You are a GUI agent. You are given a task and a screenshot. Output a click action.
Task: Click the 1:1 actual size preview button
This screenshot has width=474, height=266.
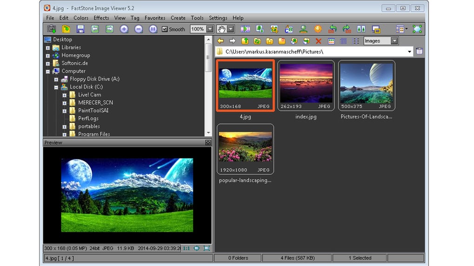[x=186, y=248]
